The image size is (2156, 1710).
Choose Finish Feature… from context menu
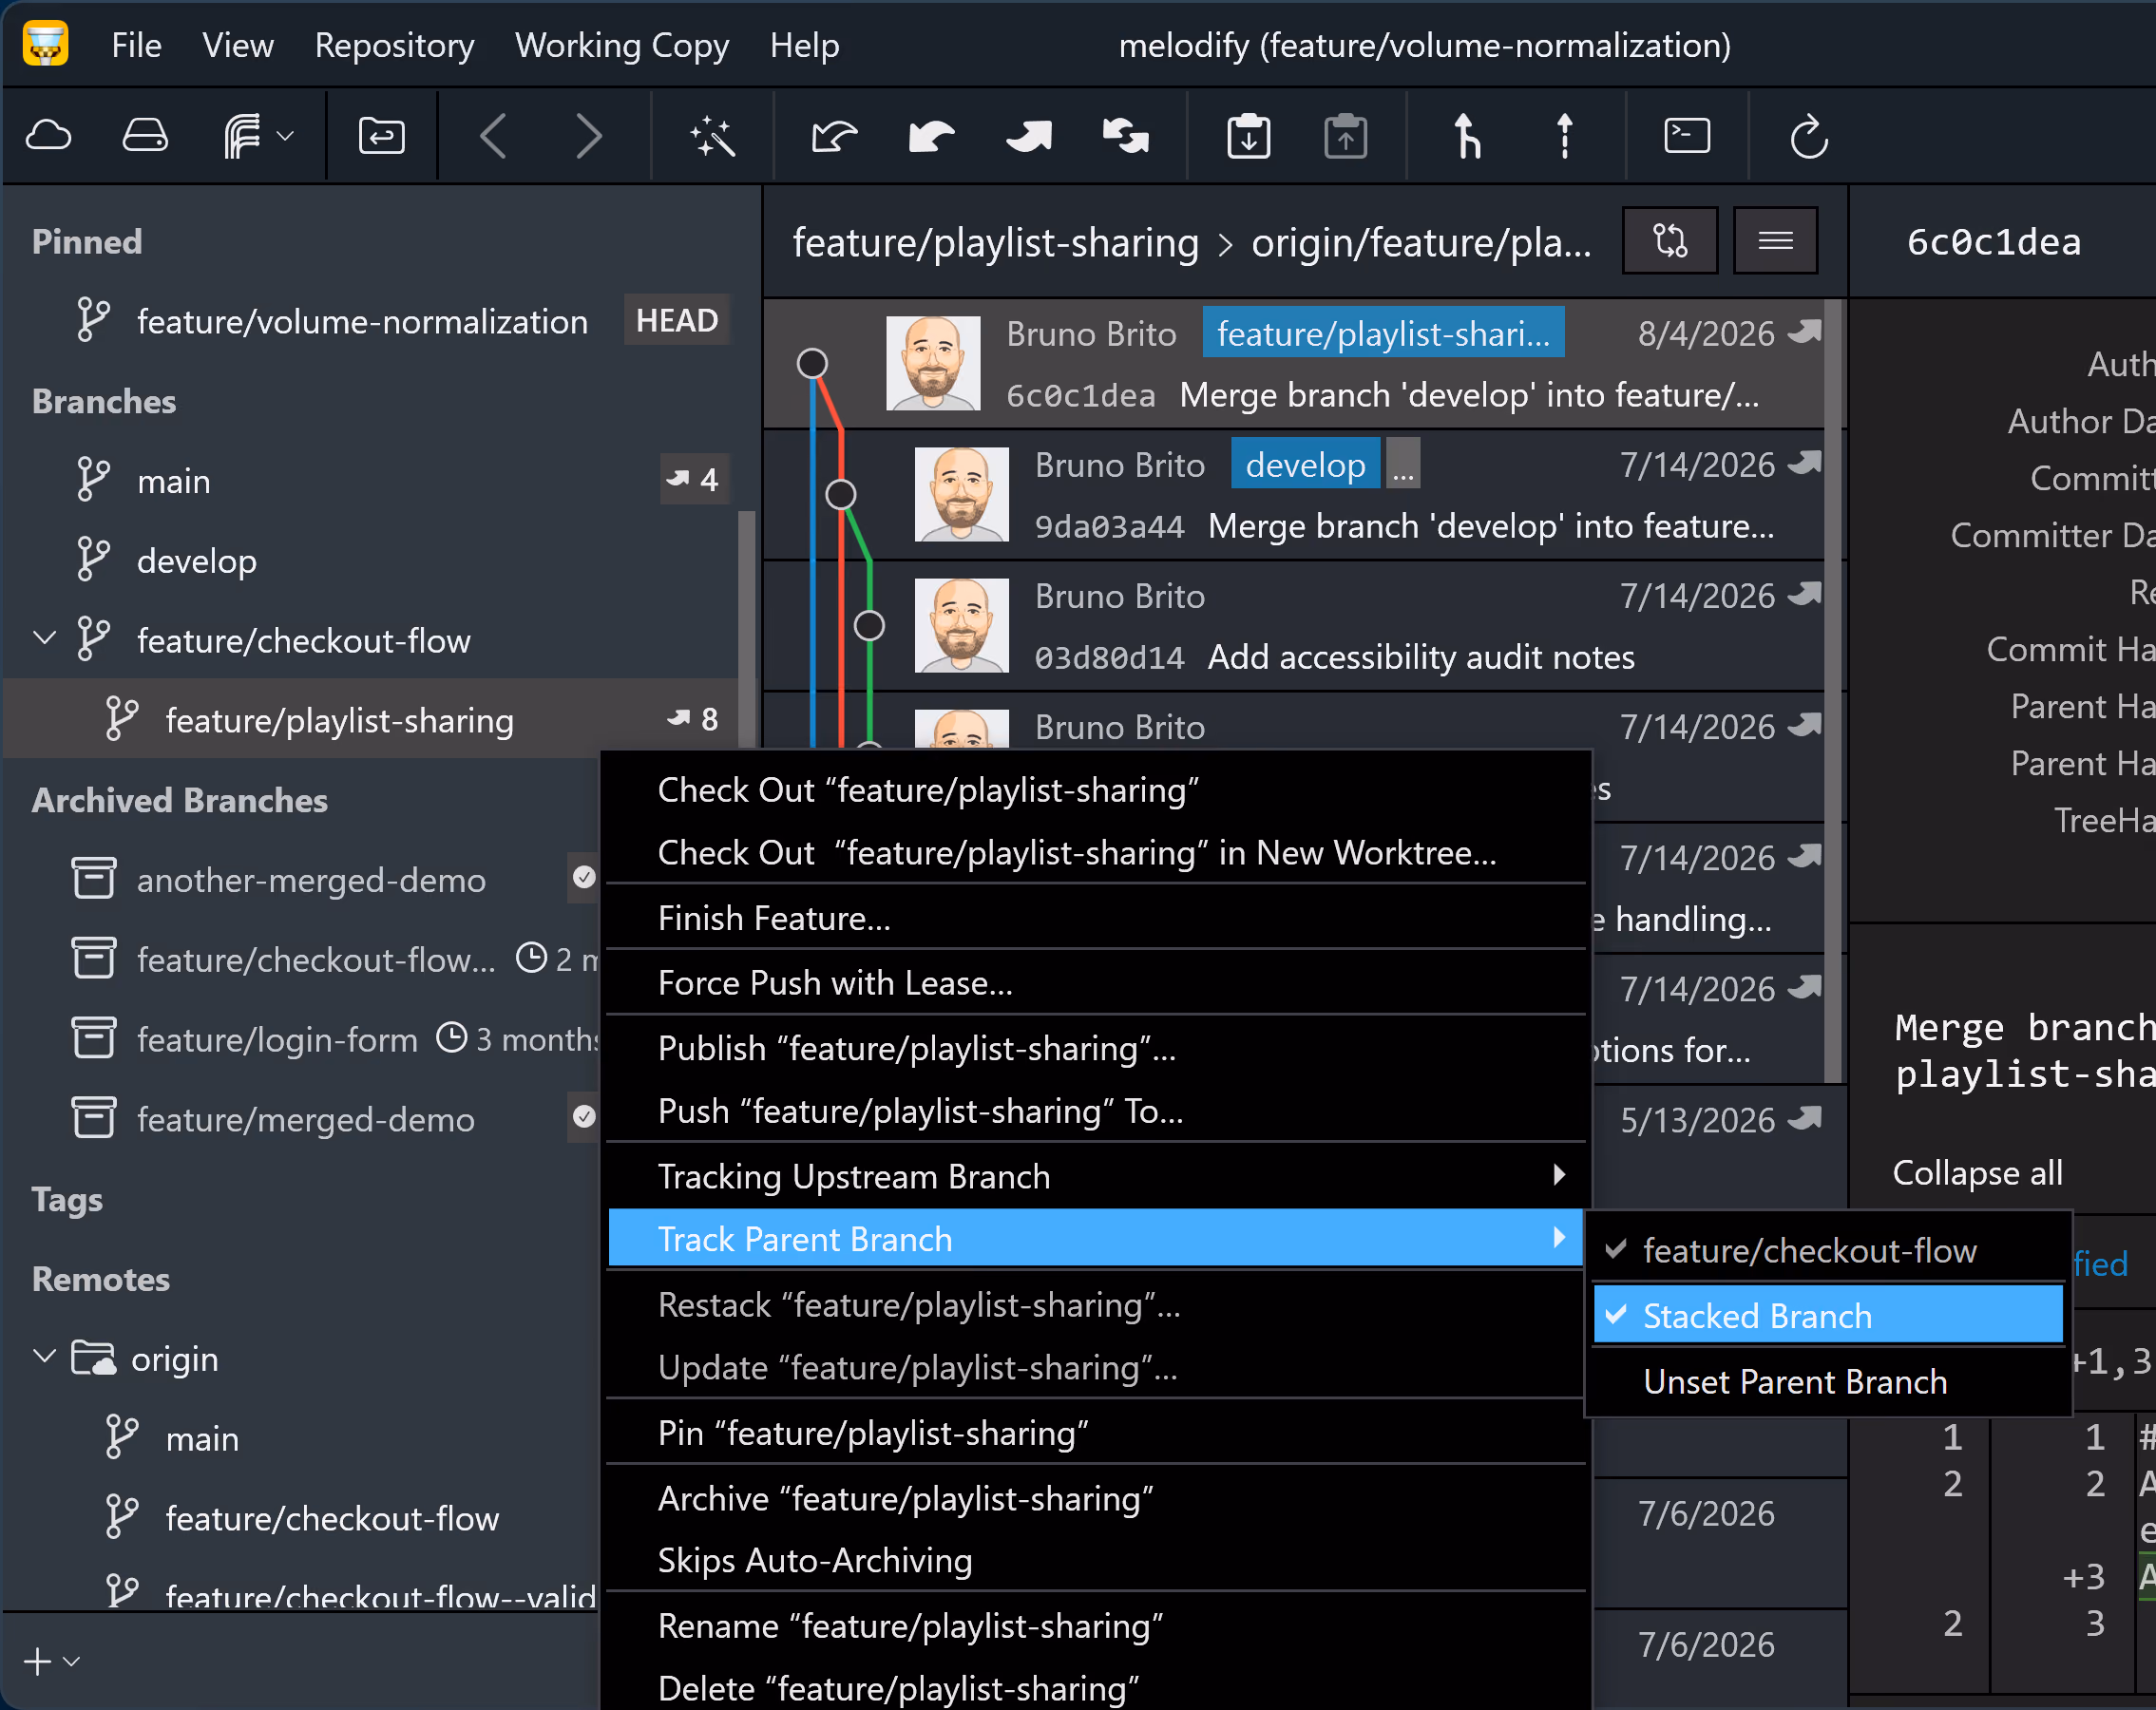click(1096, 918)
